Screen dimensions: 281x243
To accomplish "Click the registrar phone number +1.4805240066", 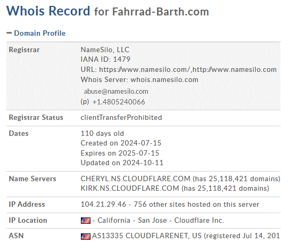I will (x=119, y=102).
